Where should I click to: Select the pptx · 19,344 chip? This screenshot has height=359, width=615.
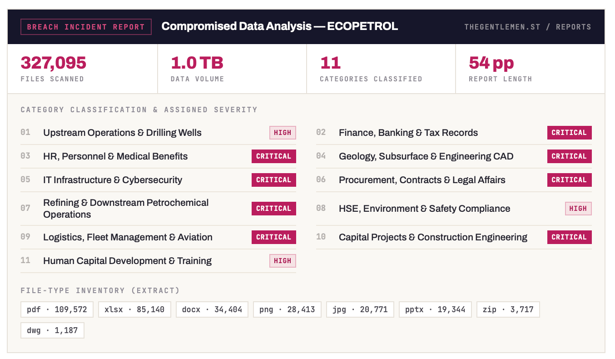click(436, 309)
